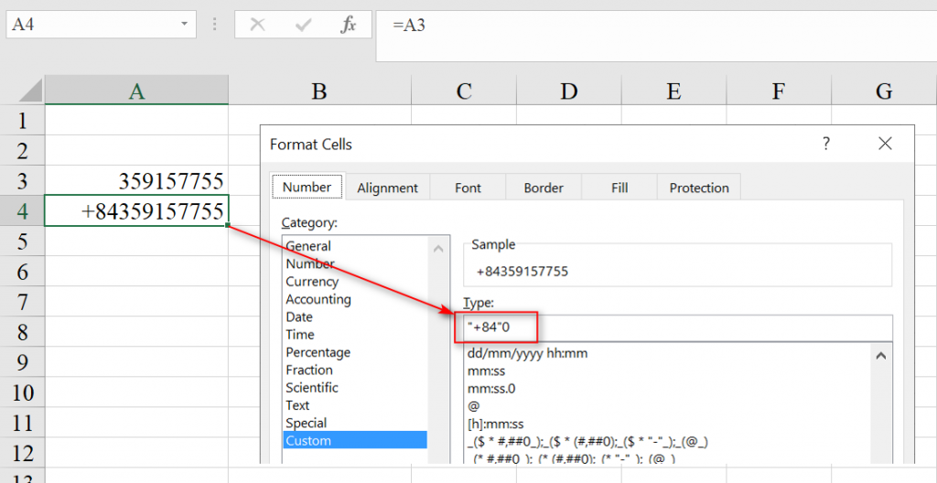Click the Enter checkmark in formula bar

point(303,25)
